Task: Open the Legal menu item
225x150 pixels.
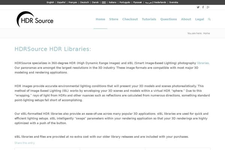Action: click(x=199, y=19)
